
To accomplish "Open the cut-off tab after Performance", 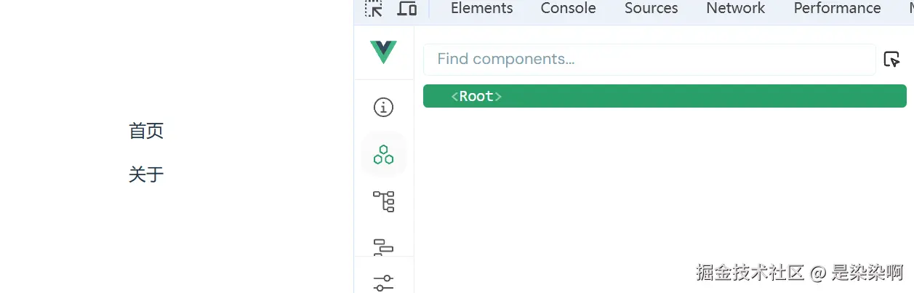I will 910,9.
